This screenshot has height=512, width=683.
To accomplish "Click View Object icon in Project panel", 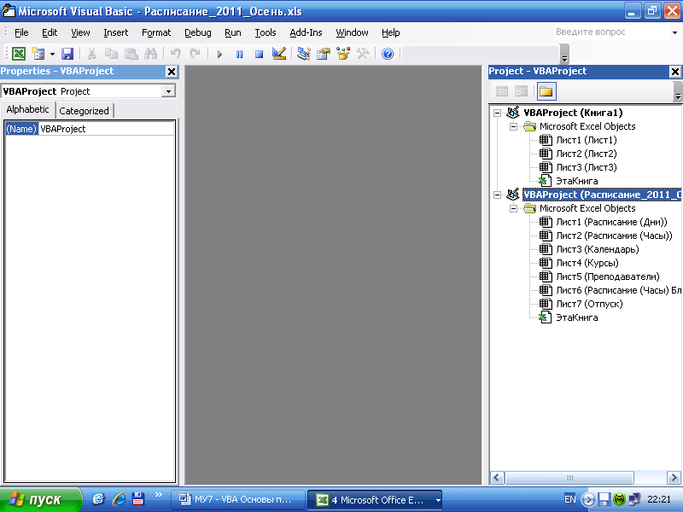I will pos(521,91).
